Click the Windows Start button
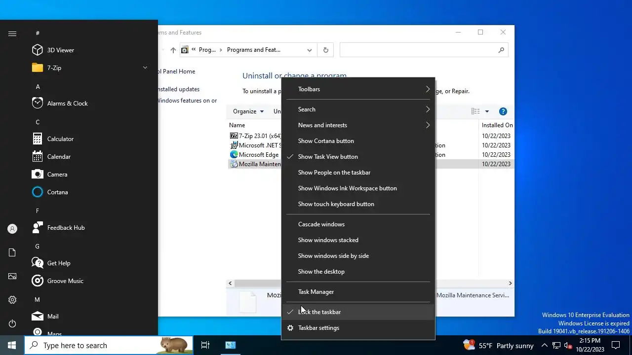632x355 pixels. tap(12, 345)
